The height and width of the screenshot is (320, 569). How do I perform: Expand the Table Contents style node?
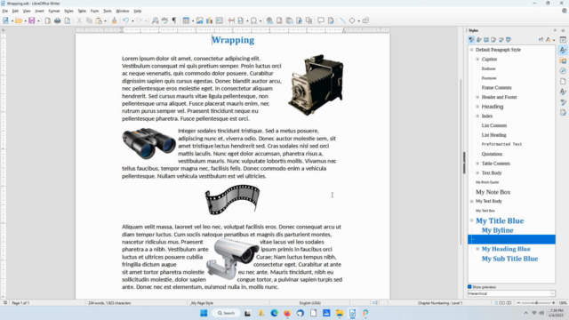[477, 164]
